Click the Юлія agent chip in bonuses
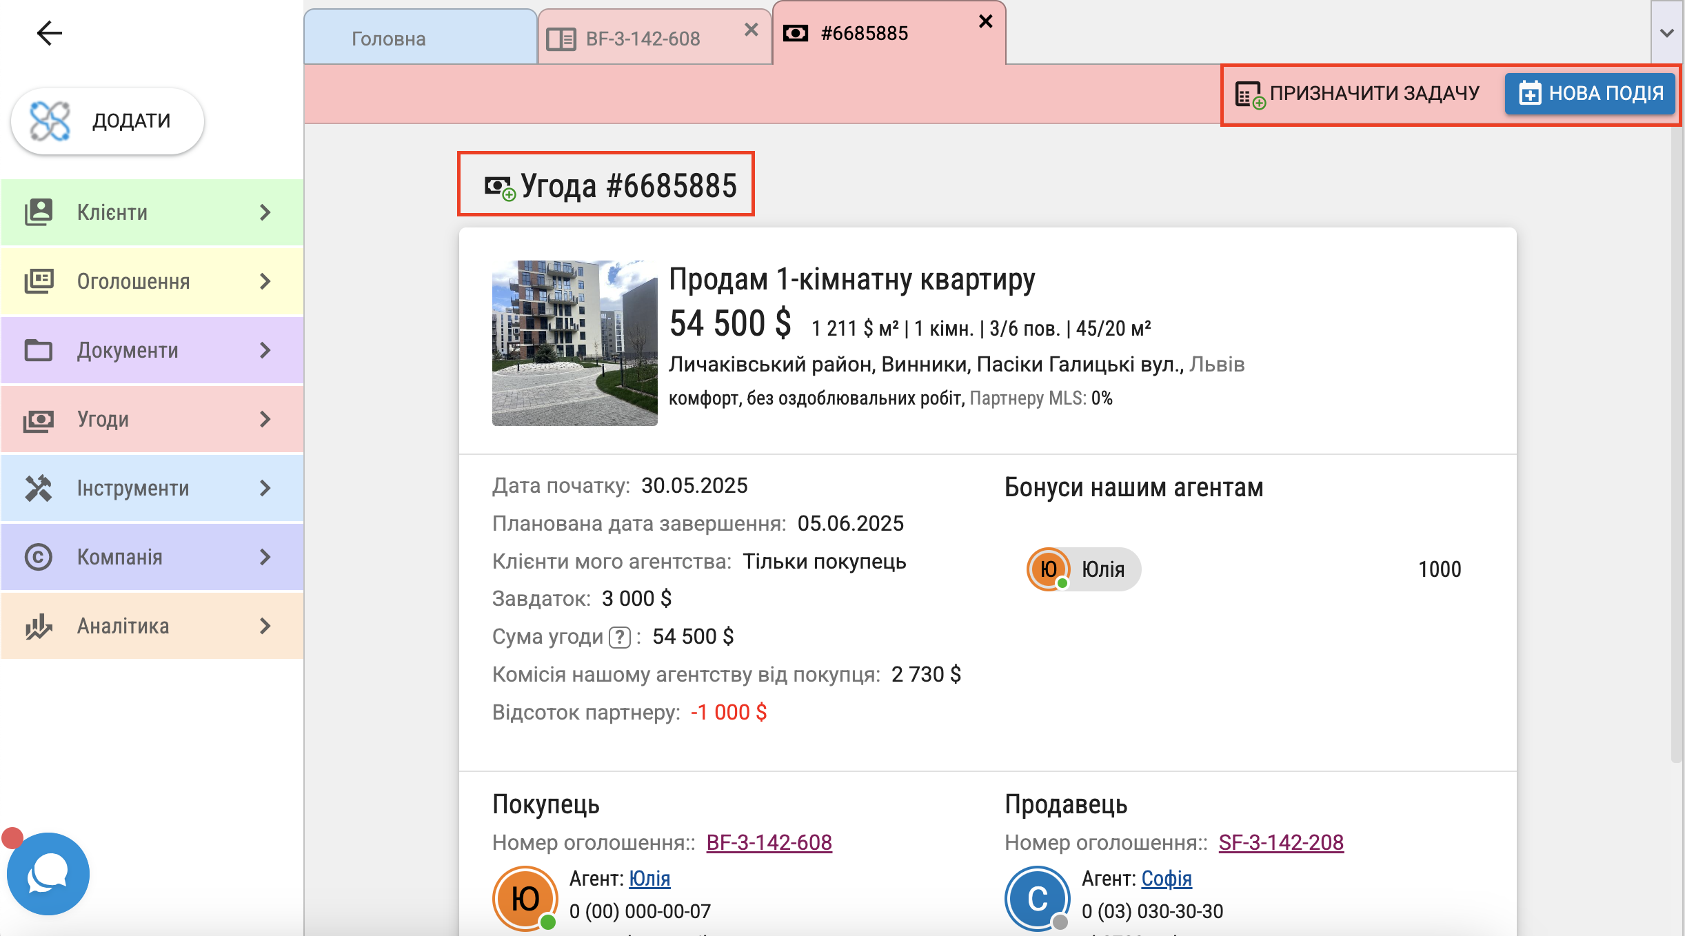The width and height of the screenshot is (1685, 936). (x=1083, y=569)
